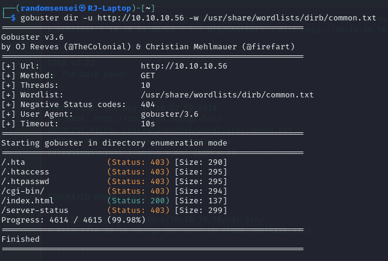388x261 pixels.
Task: Click the Negative Status codes 404 value
Action: point(148,105)
